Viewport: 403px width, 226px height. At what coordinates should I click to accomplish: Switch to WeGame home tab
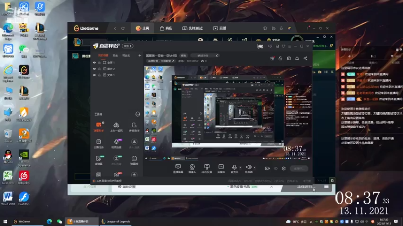[x=143, y=28]
